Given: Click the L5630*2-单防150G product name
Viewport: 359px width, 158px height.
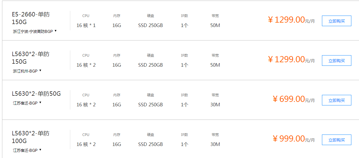Looking at the screenshot, I should pos(31,58).
